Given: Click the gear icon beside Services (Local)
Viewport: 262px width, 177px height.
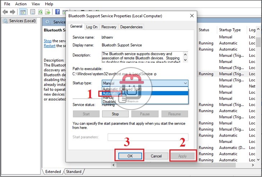Looking at the screenshot, I should coord(5,21).
